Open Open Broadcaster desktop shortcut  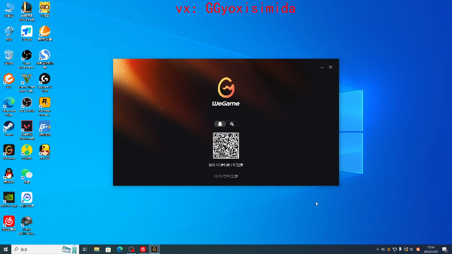[27, 59]
